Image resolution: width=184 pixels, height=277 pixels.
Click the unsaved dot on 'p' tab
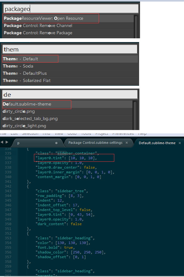point(56,143)
